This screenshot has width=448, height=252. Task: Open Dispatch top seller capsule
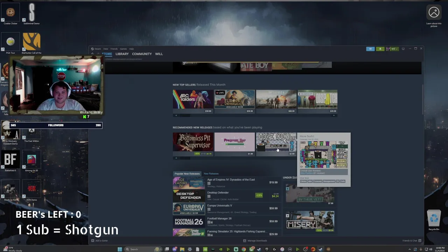click(317, 101)
